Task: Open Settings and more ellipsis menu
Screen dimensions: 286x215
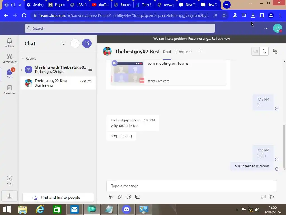Action: [266, 28]
